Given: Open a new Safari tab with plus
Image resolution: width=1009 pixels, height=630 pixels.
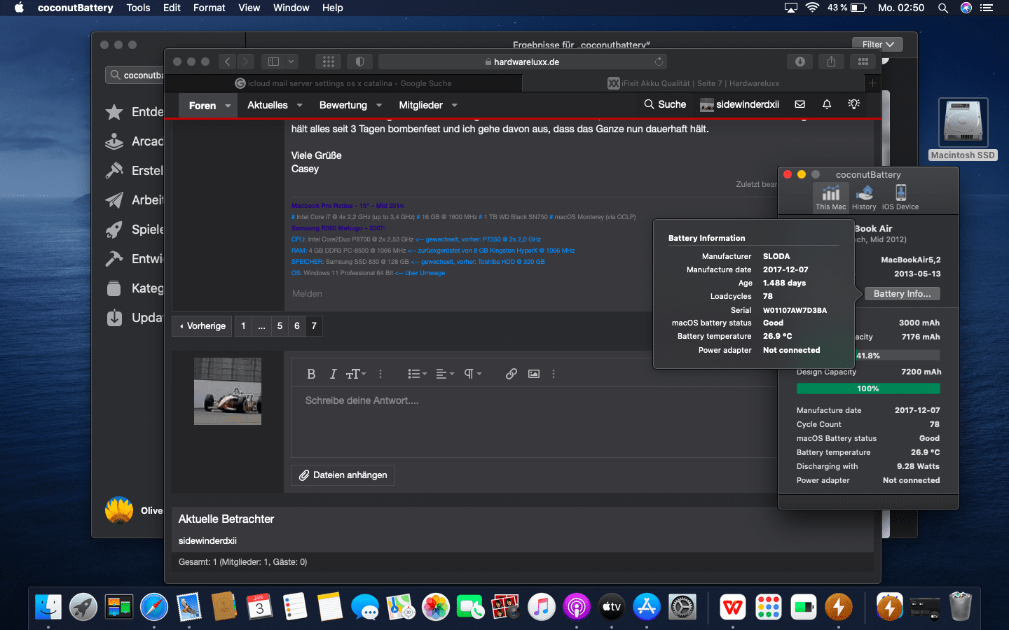Looking at the screenshot, I should [872, 83].
